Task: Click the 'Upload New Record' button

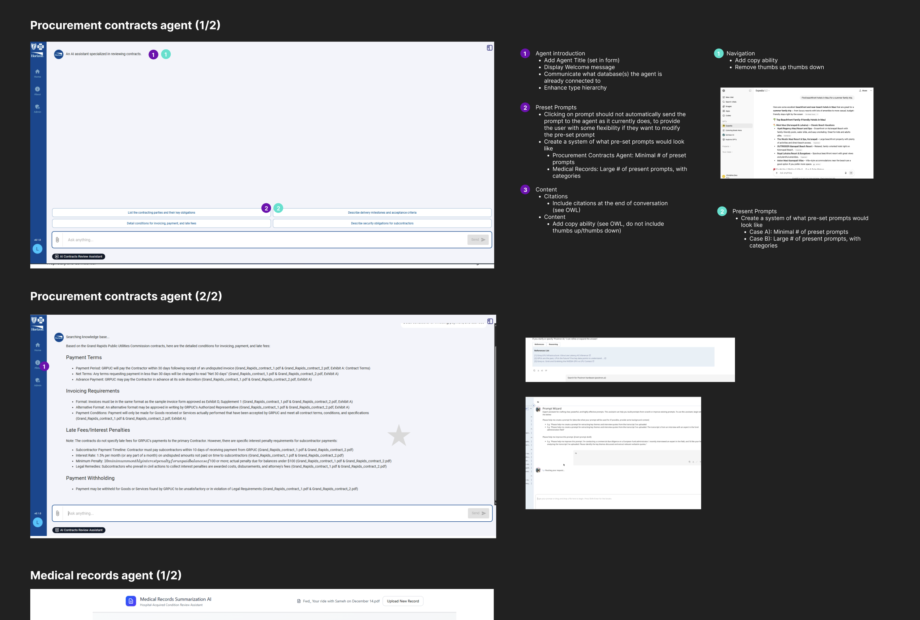Action: pos(403,601)
